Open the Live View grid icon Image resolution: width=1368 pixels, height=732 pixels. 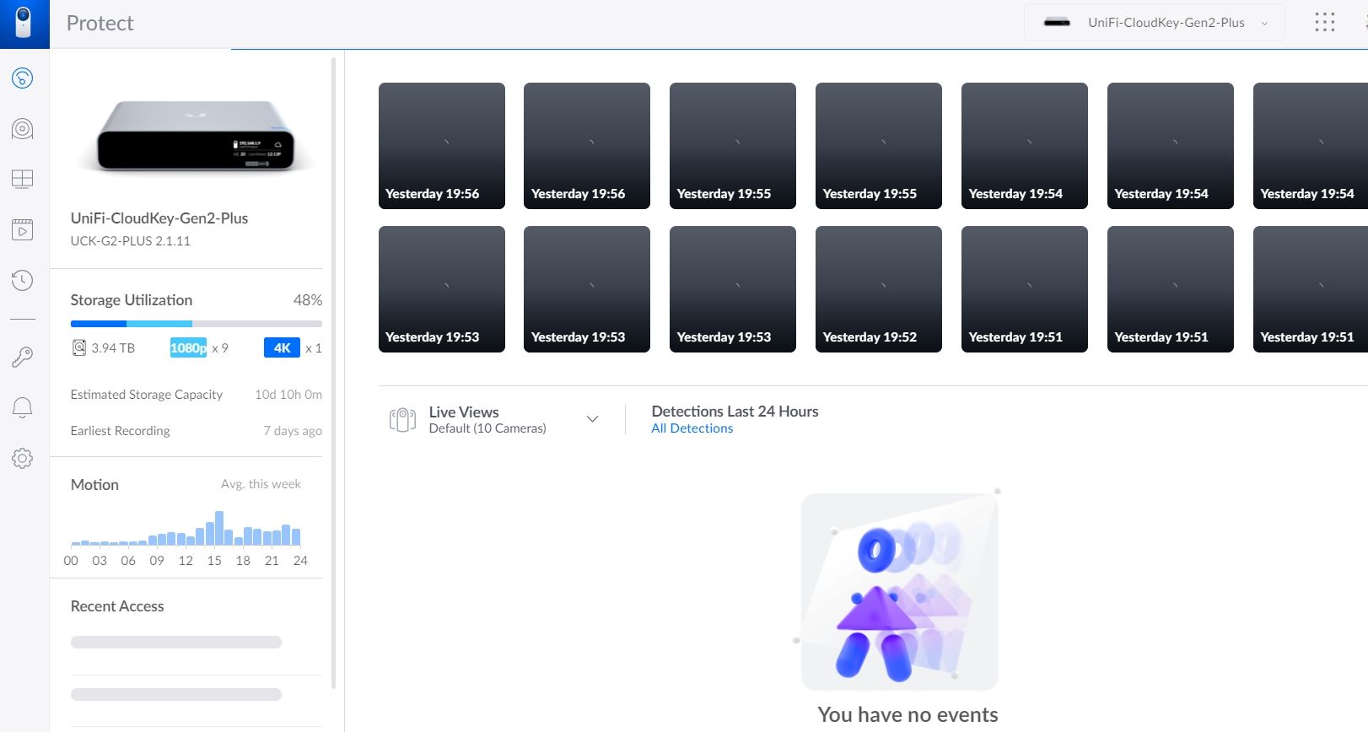23,179
